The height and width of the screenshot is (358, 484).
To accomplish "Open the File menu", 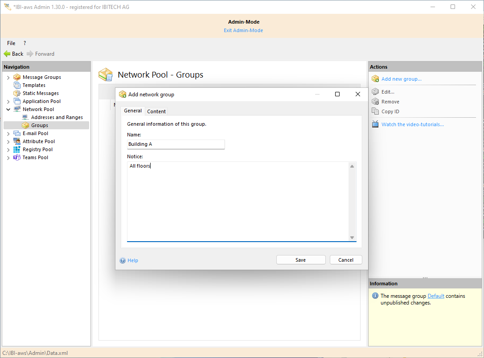I will click(x=11, y=43).
